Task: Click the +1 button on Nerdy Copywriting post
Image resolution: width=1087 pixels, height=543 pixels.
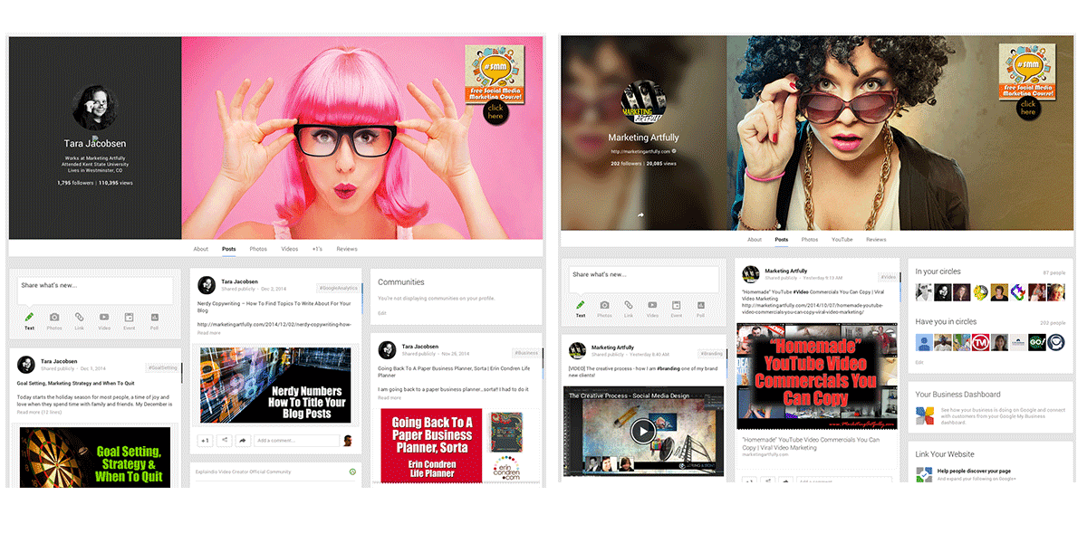Action: tap(205, 441)
